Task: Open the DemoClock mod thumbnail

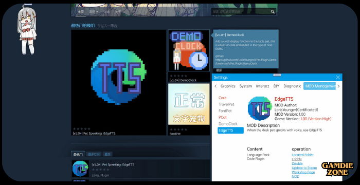Action: coord(189,50)
